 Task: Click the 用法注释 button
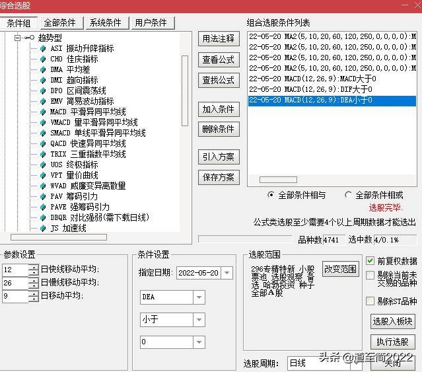point(219,39)
